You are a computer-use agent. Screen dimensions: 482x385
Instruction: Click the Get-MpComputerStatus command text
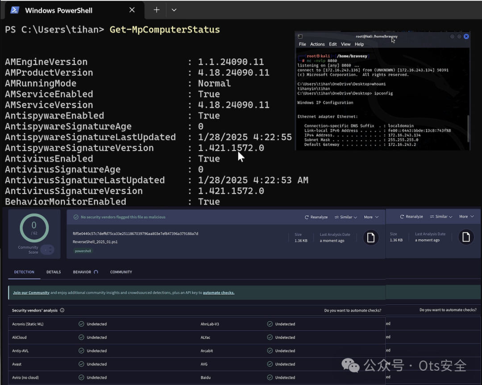(165, 29)
